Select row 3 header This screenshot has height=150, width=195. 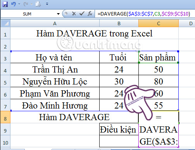(x=5, y=57)
